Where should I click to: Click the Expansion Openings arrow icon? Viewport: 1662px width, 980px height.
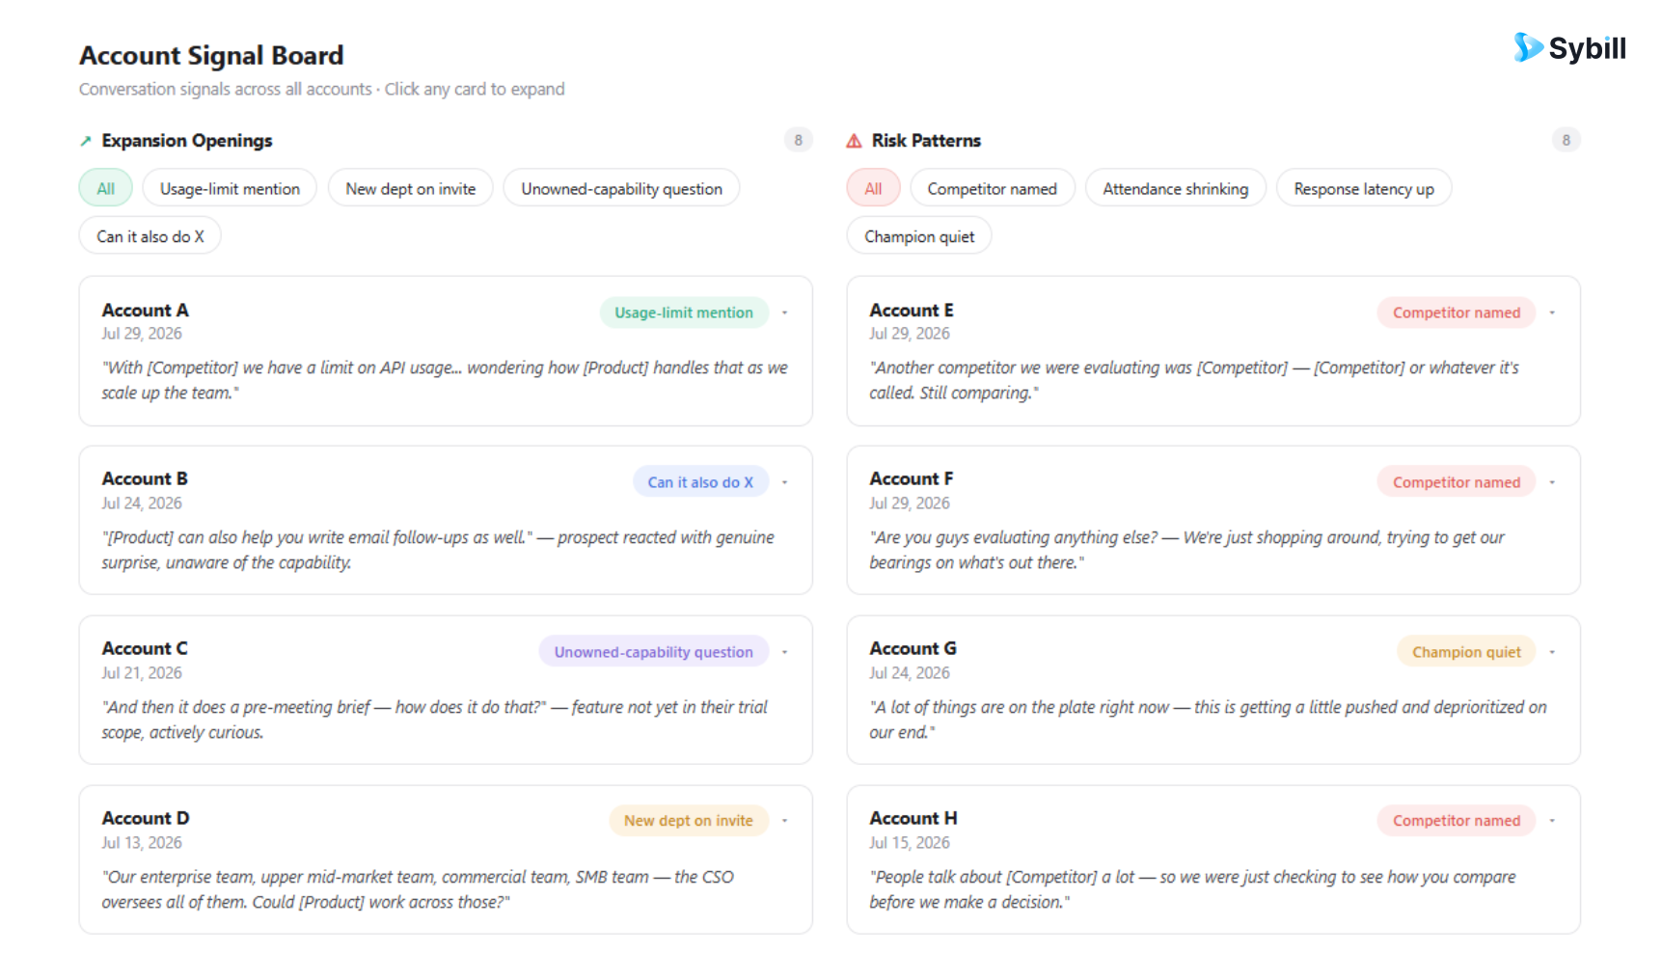click(x=85, y=142)
